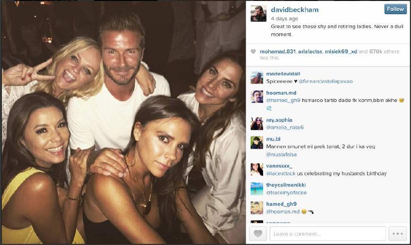The width and height of the screenshot is (411, 245).
Task: Click the small heart icon next to likes list
Action: [253, 51]
